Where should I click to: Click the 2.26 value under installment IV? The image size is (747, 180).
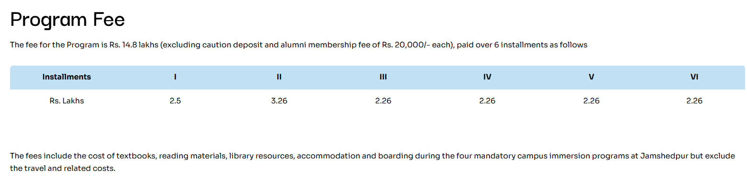487,101
